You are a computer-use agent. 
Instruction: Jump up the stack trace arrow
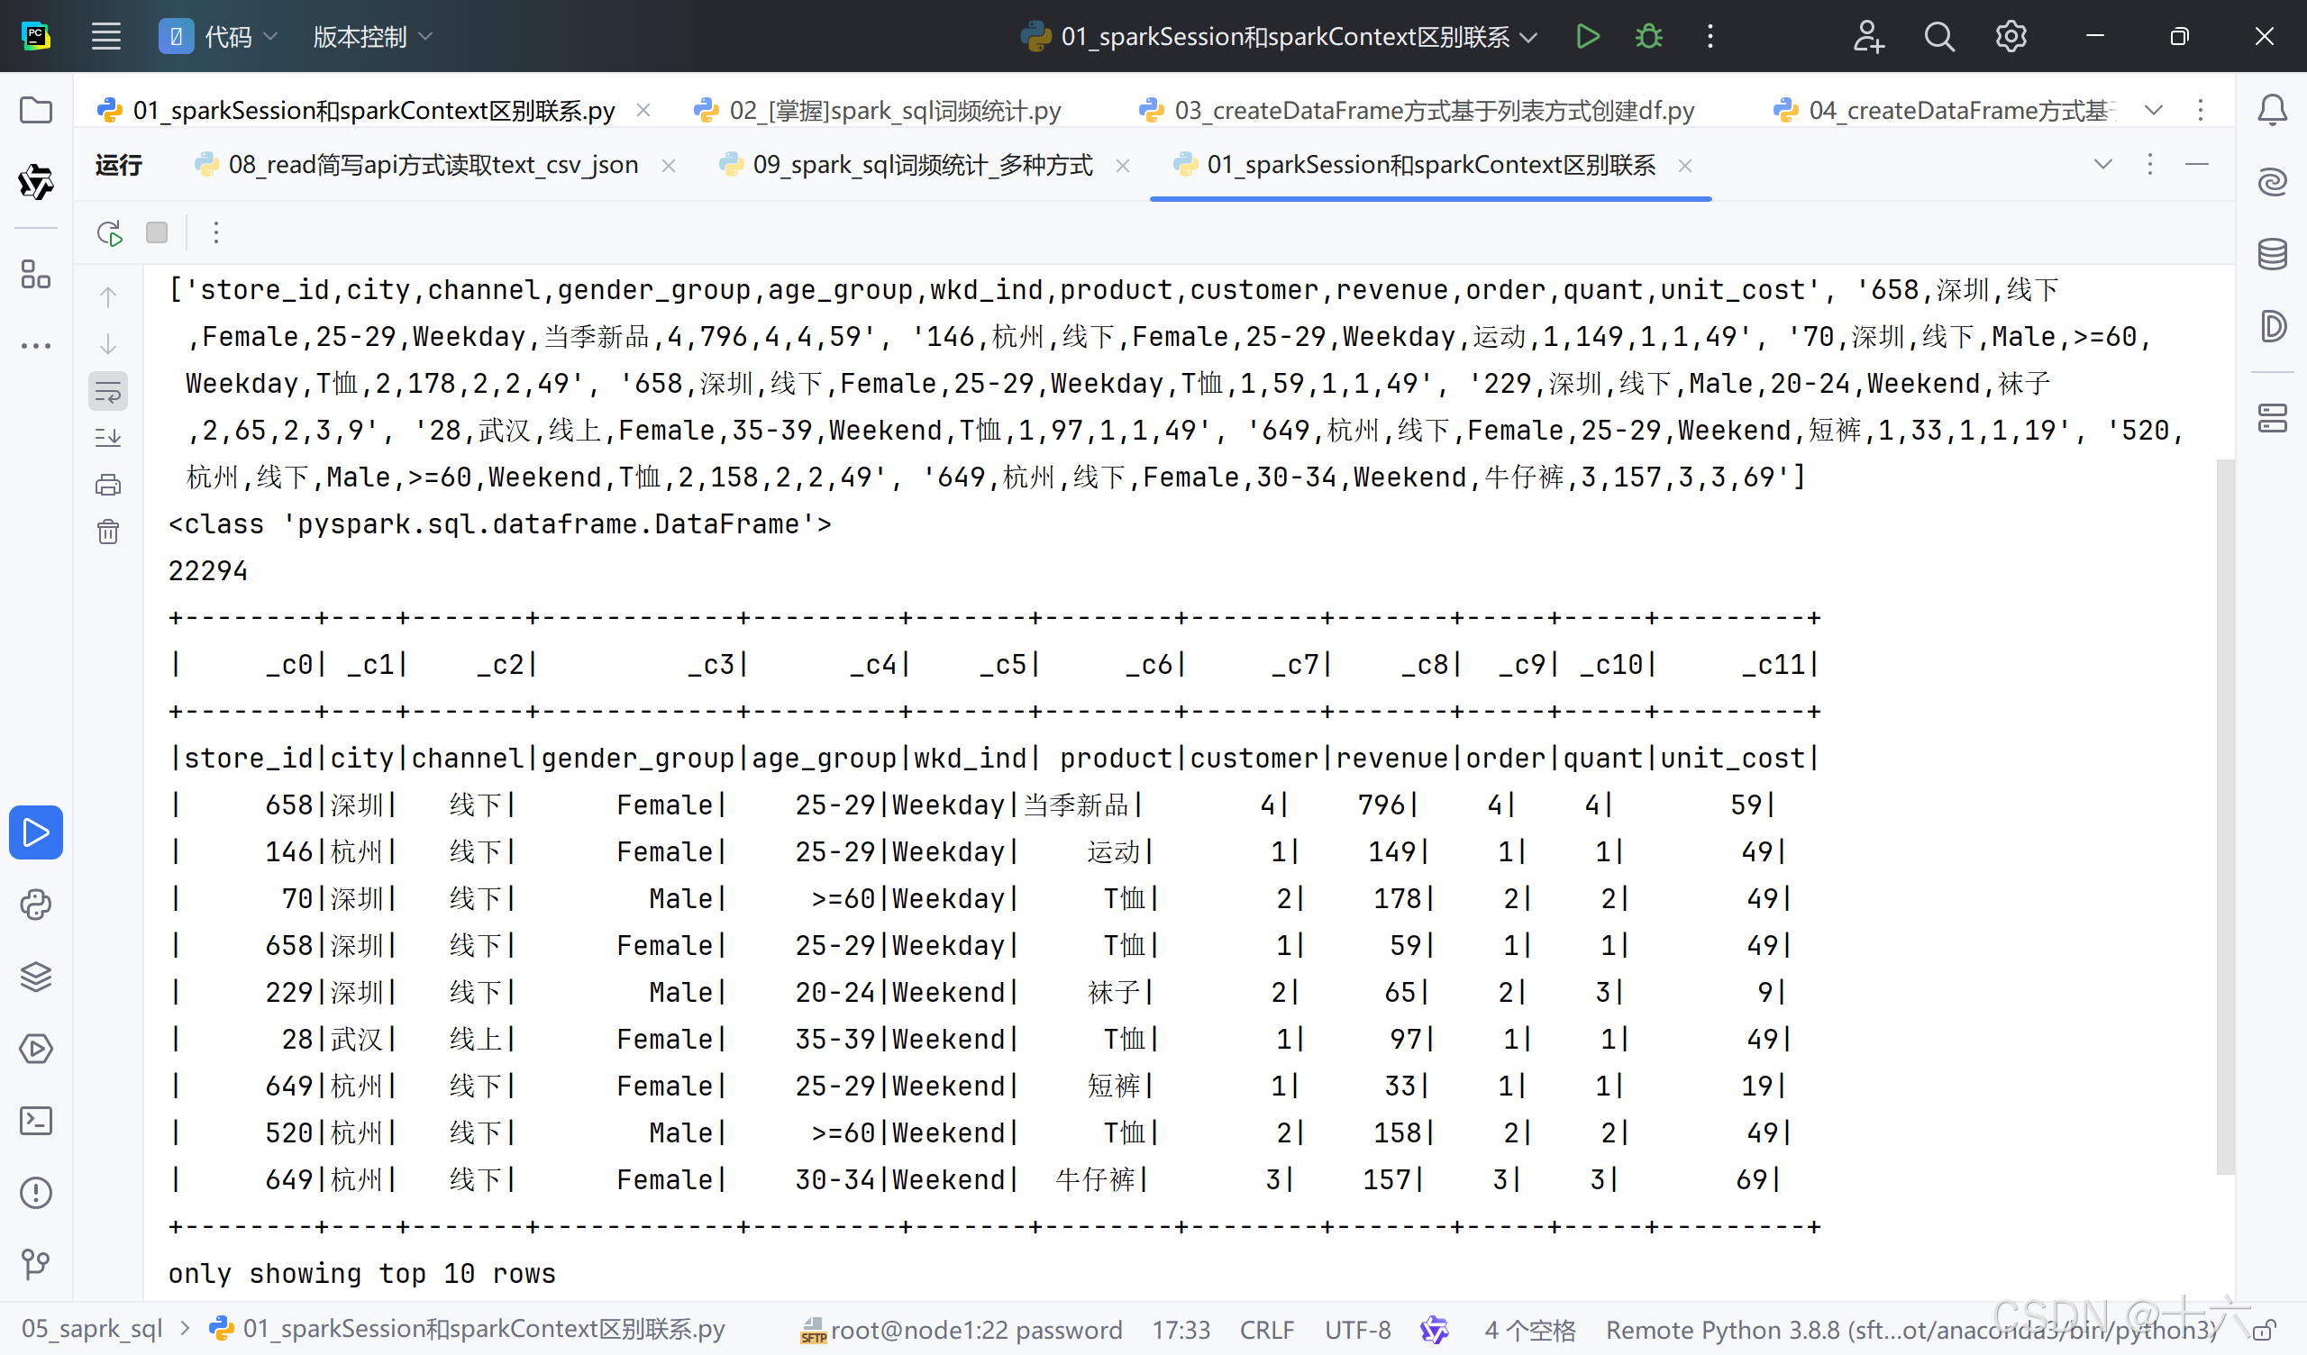click(x=108, y=297)
